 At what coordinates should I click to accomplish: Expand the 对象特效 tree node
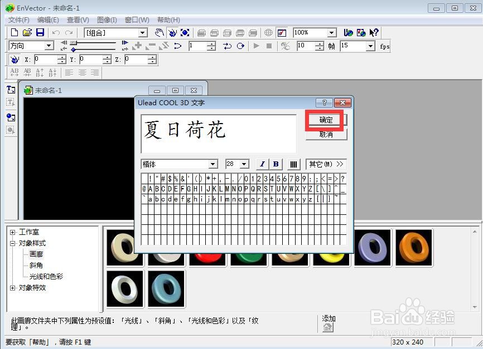click(x=12, y=288)
